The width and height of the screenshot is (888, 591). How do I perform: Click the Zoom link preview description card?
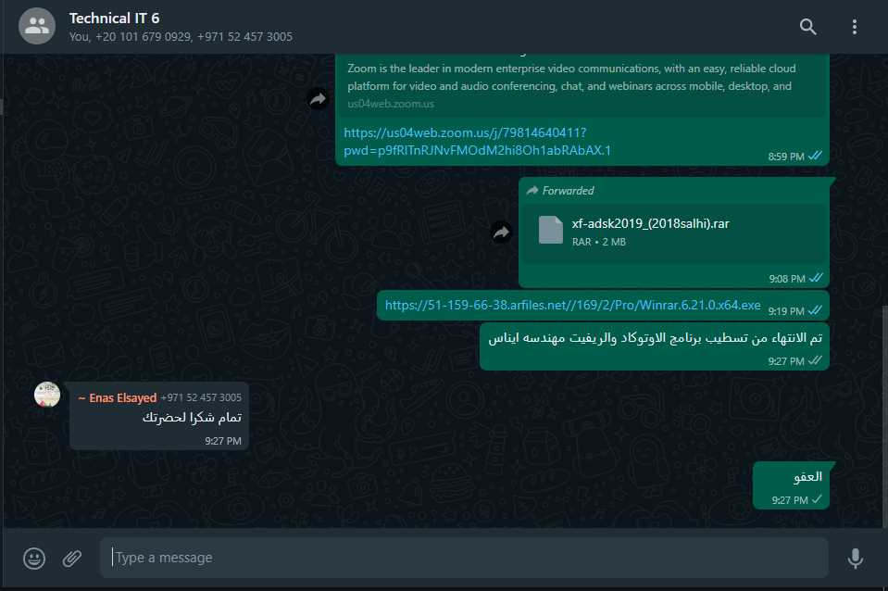point(582,85)
